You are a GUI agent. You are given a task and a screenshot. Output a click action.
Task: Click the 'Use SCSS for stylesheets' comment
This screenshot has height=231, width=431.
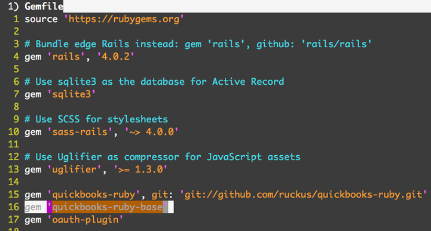(x=96, y=119)
